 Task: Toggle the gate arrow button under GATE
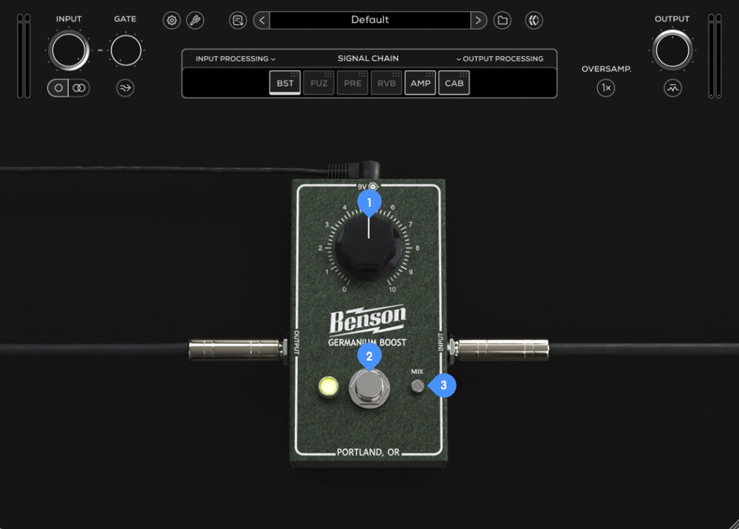[126, 88]
